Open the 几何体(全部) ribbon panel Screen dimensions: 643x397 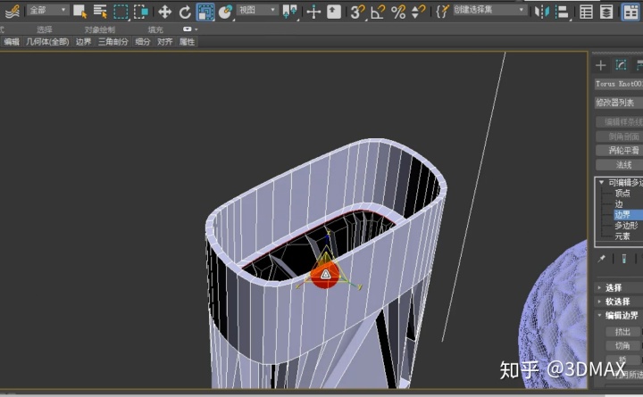pyautogui.click(x=47, y=42)
